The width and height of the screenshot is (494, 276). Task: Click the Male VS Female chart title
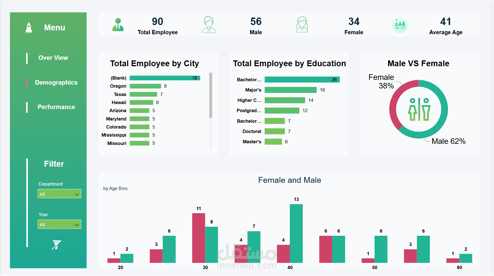click(418, 64)
